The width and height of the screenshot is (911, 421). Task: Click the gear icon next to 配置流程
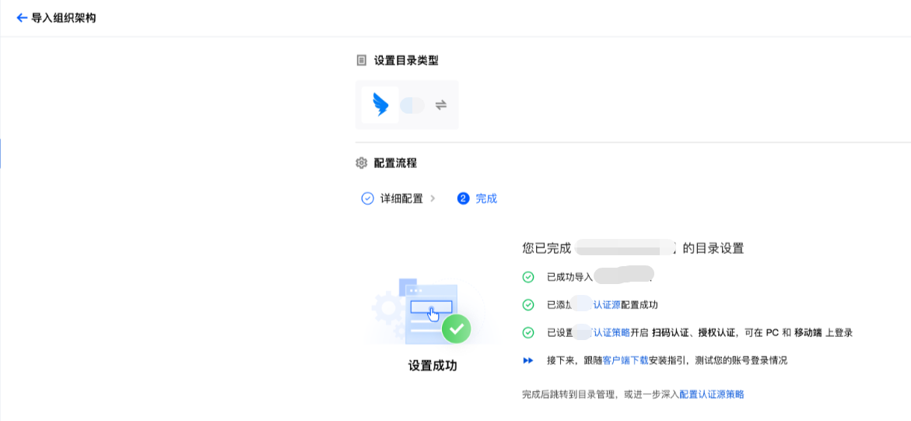(x=361, y=163)
